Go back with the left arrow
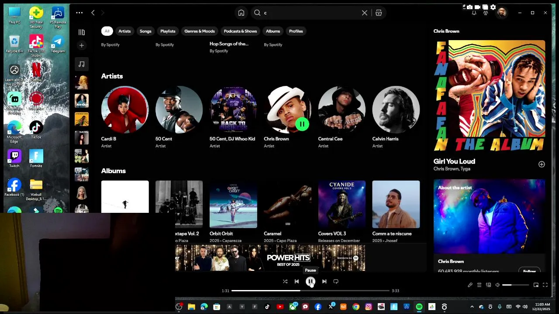 [x=93, y=13]
